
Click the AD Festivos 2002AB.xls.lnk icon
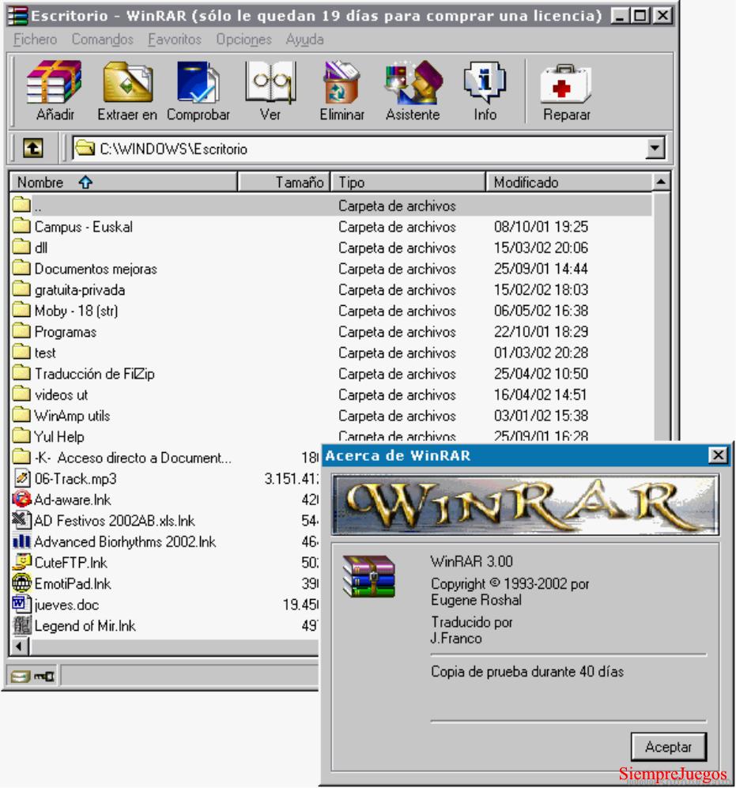coord(21,520)
